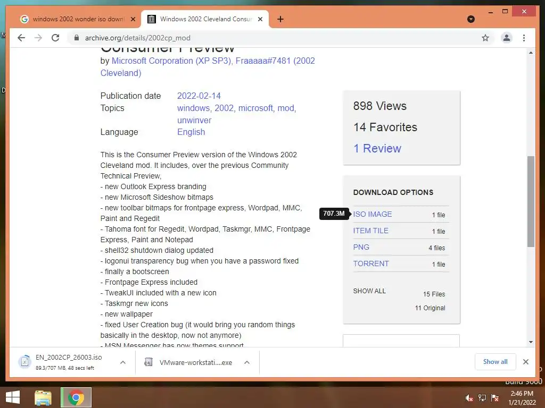Open the Chrome profile avatar menu

[507, 38]
